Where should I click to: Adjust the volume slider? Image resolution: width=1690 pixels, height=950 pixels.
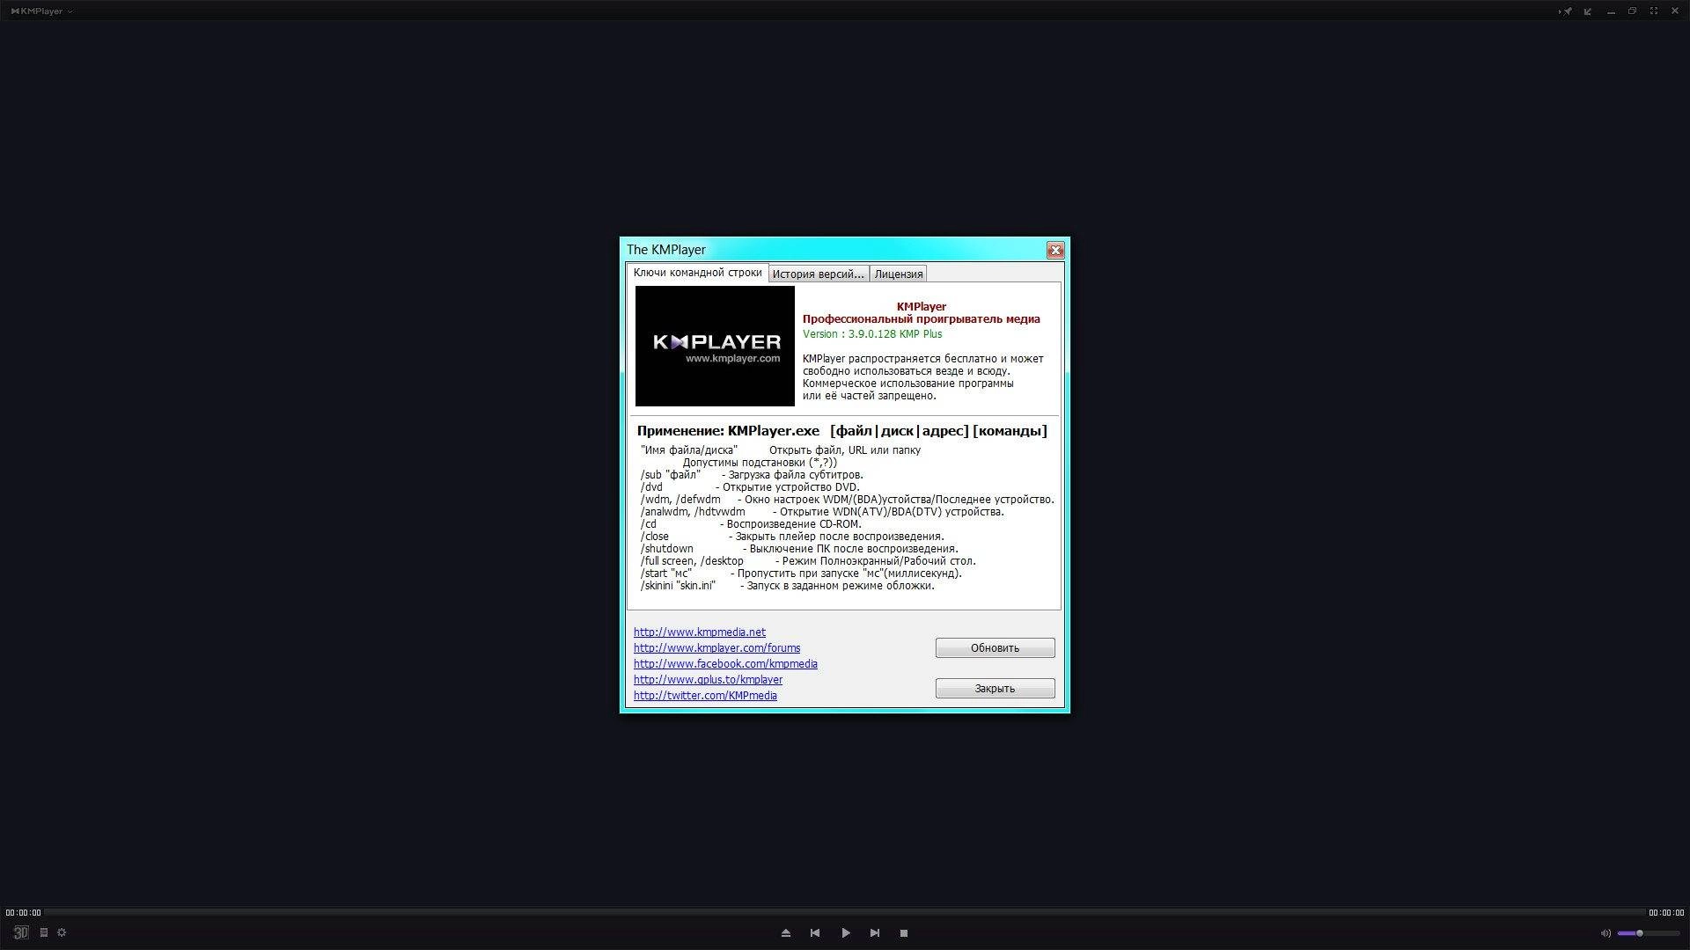(x=1648, y=933)
